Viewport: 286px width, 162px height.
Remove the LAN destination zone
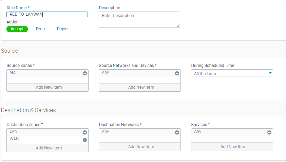coord(85,132)
